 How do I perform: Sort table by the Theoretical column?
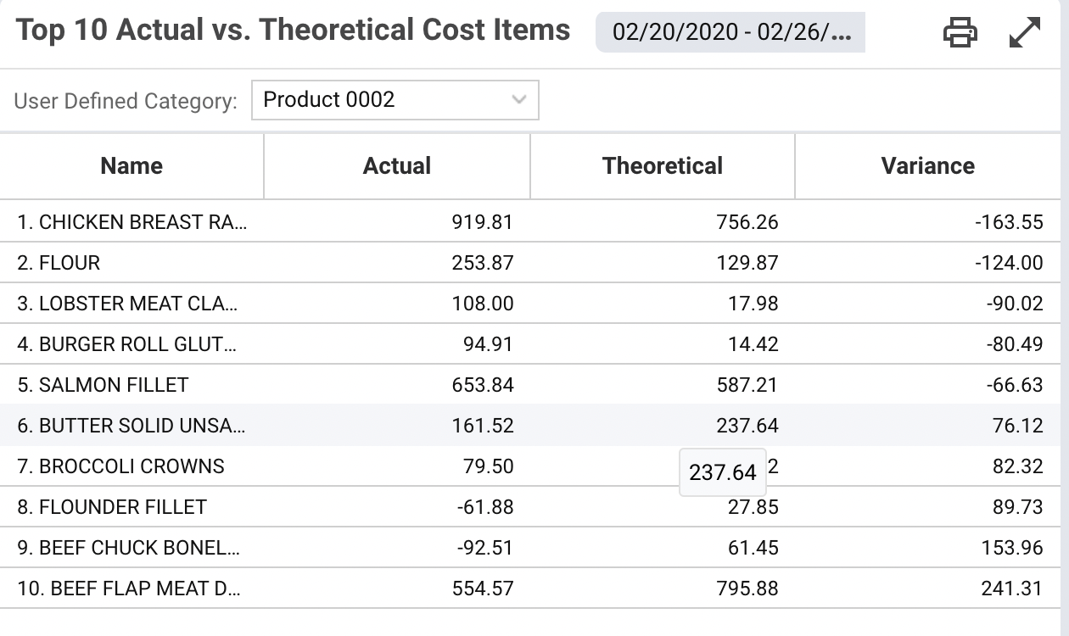point(662,166)
